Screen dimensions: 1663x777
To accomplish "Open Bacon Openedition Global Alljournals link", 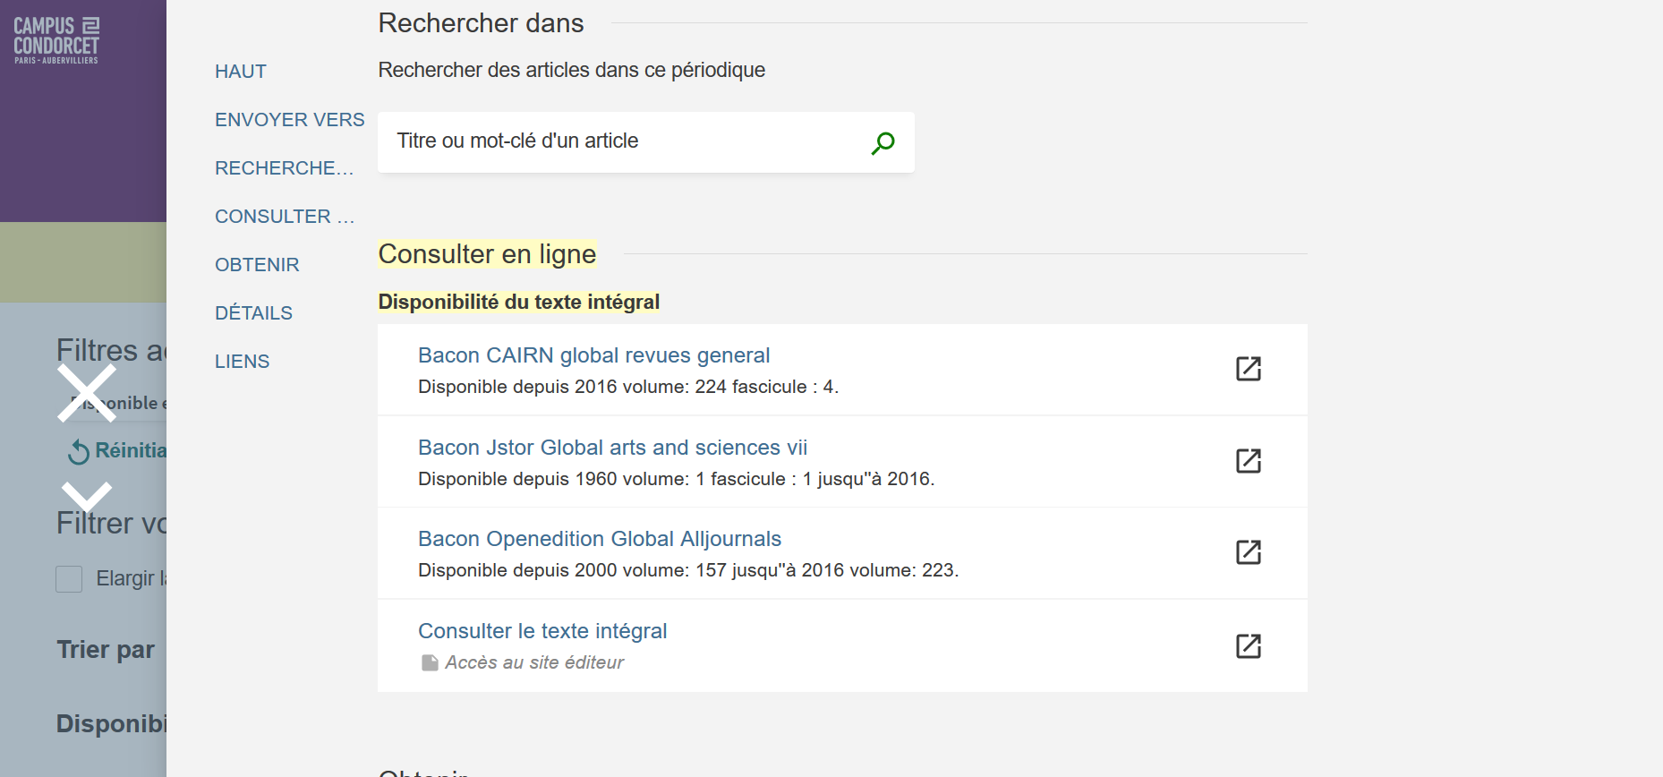I will 600,539.
